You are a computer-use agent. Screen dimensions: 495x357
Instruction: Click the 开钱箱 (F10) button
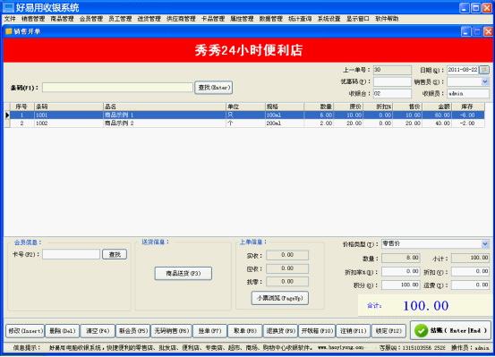click(317, 331)
